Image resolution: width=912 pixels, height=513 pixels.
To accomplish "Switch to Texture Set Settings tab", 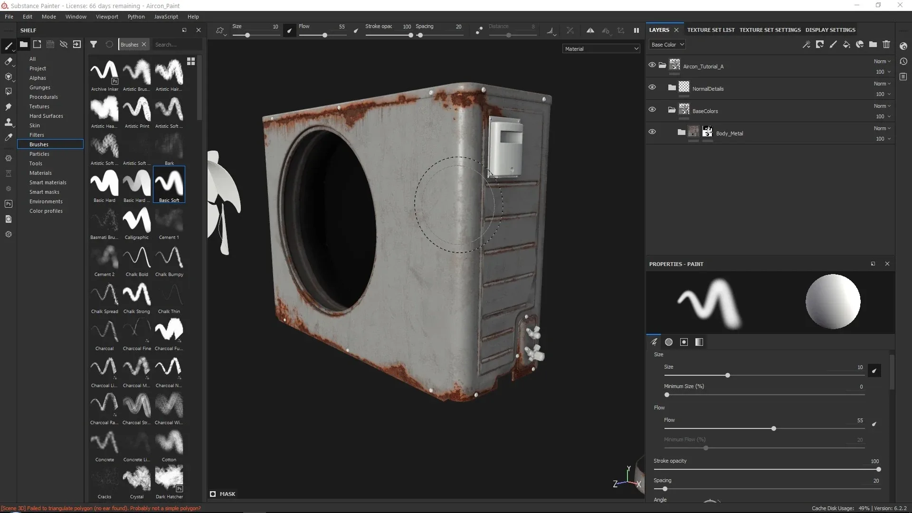I will (x=769, y=30).
